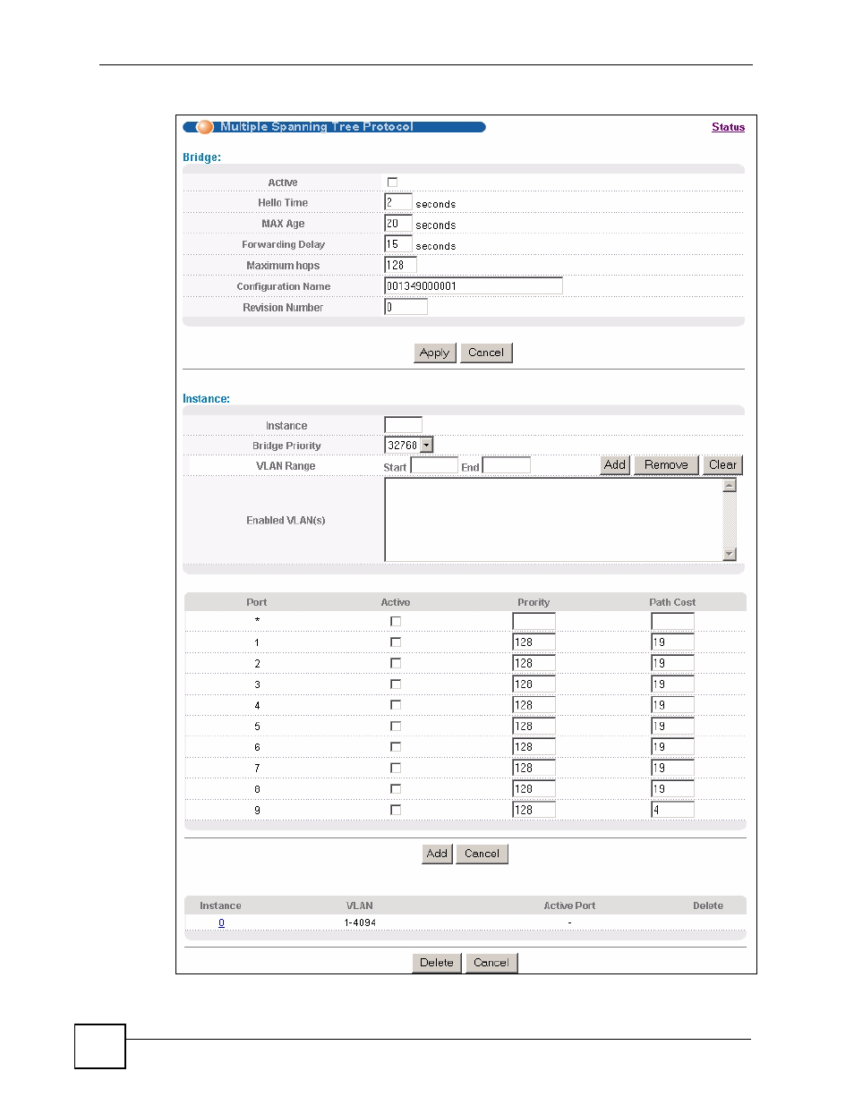
Task: Click Cancel next to Apply
Action: tap(486, 353)
